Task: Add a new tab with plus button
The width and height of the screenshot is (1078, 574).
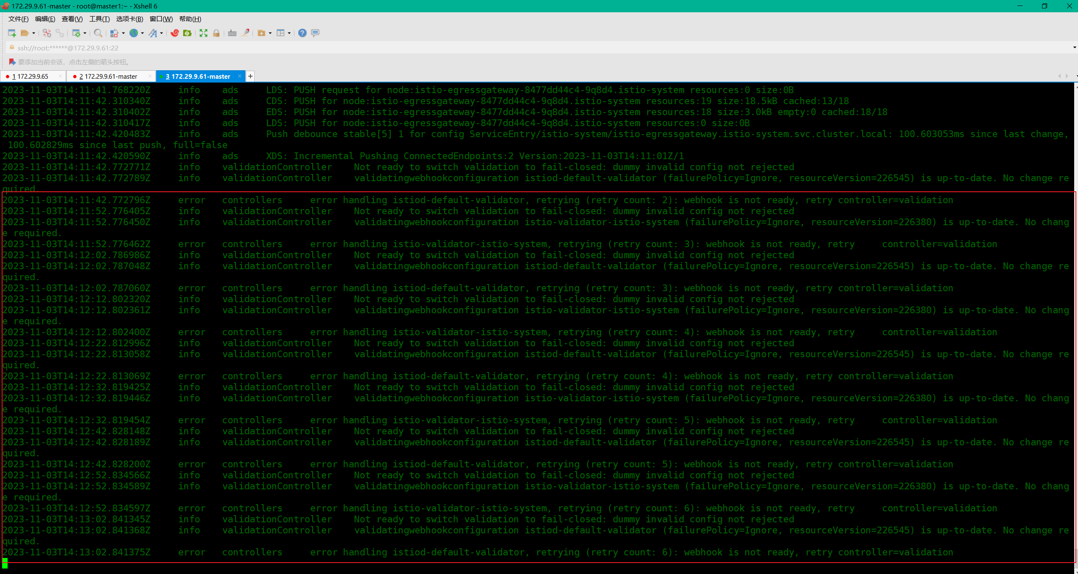Action: [250, 76]
